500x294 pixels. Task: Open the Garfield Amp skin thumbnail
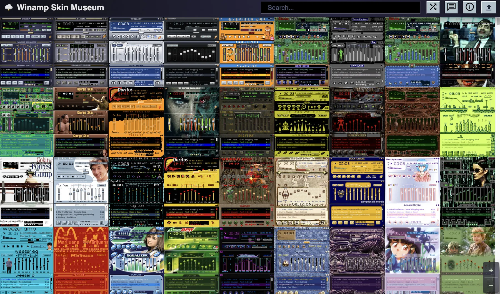click(247, 52)
